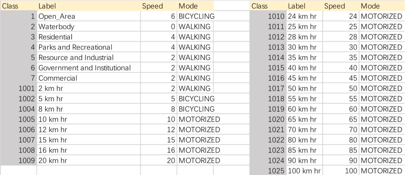Click MOTORIZED mode in the 10 km hr row

pos(199,120)
